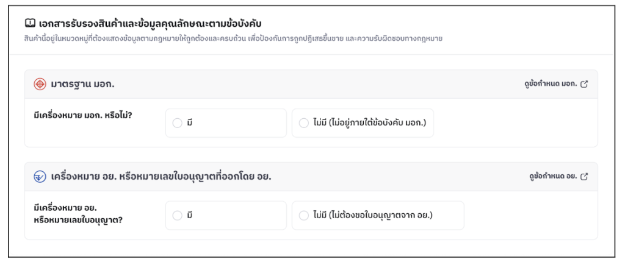This screenshot has width=625, height=262.
Task: Choose radio "ไม่มี (ไม่ต้องขอใบอนุญาตจาก อย.)"
Action: pyautogui.click(x=304, y=215)
